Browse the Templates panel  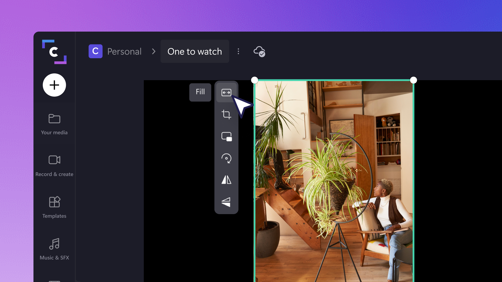[x=54, y=207]
